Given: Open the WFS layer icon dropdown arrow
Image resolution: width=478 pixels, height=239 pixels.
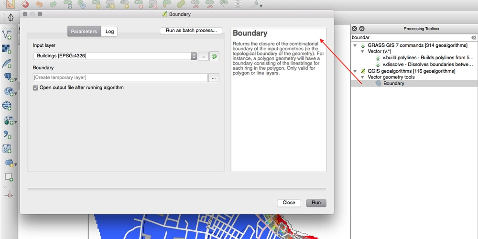Looking at the screenshot, I should click(15, 122).
